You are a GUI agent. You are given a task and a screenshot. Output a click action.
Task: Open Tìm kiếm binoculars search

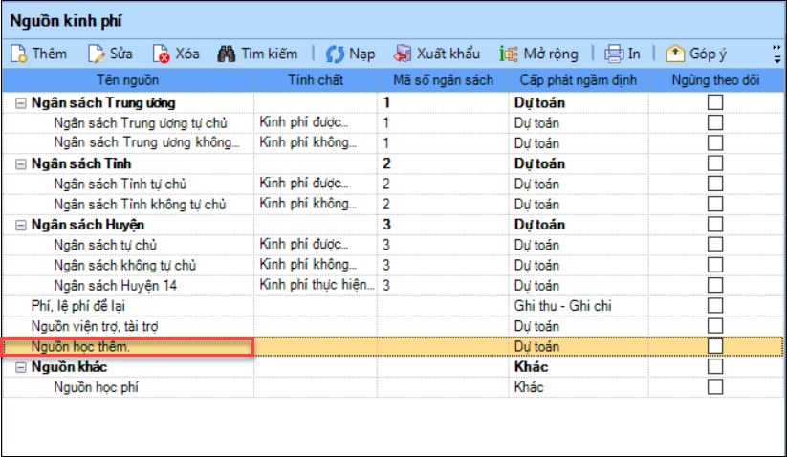tap(227, 54)
